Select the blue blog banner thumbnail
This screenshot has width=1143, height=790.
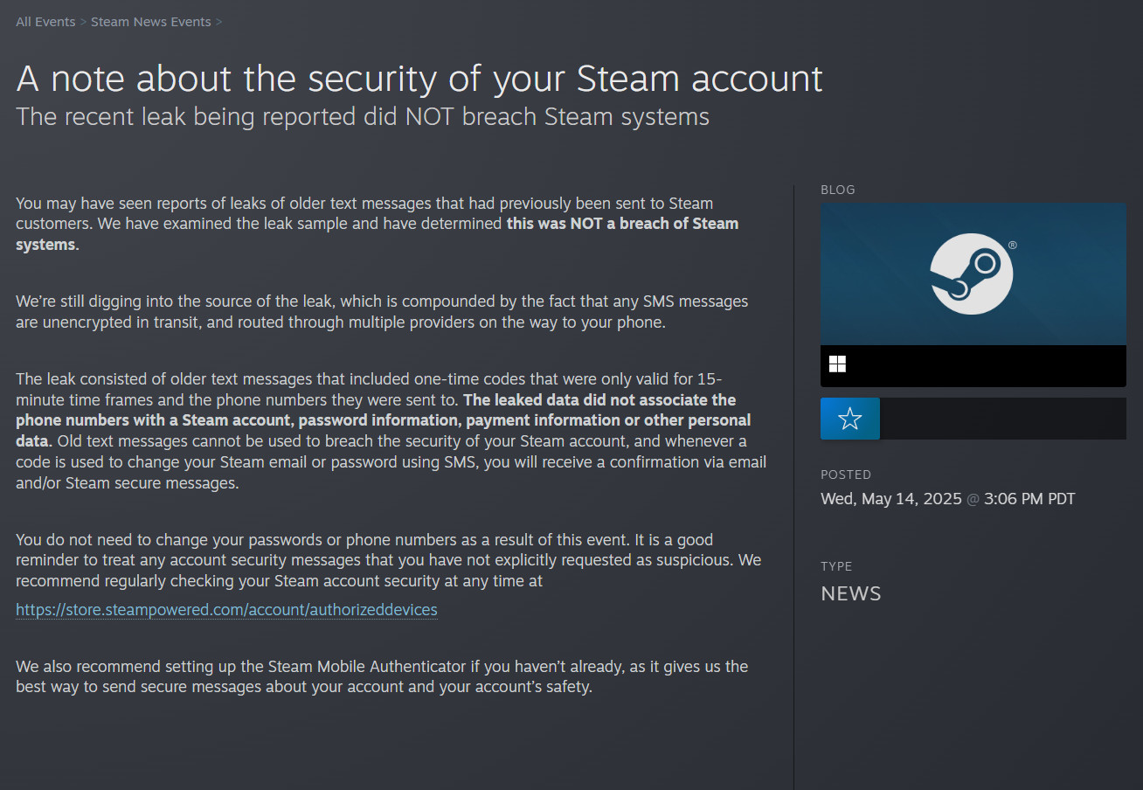(x=973, y=274)
